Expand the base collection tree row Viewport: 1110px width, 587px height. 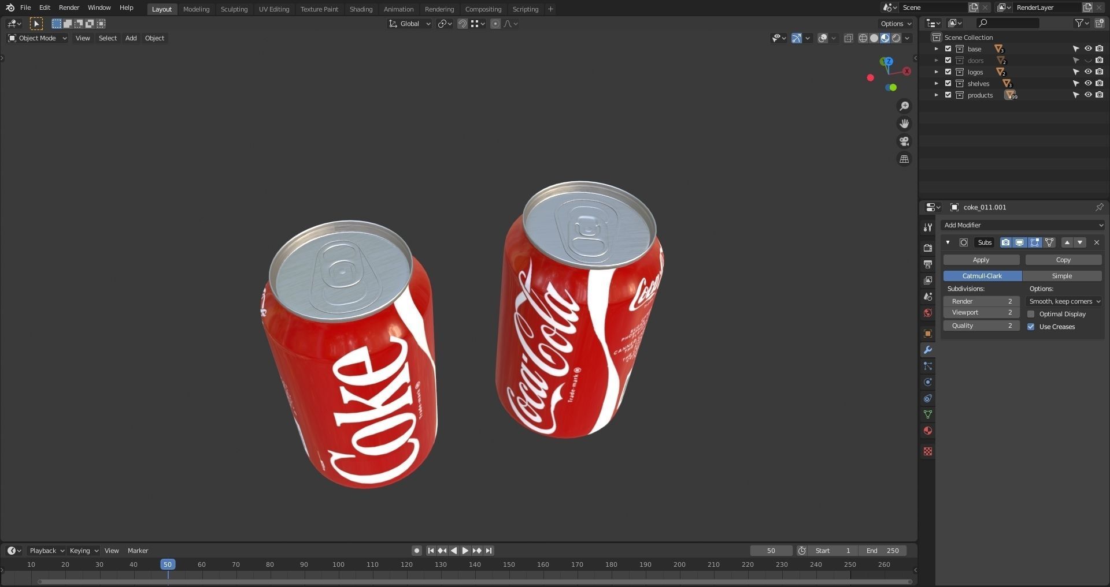pos(937,49)
